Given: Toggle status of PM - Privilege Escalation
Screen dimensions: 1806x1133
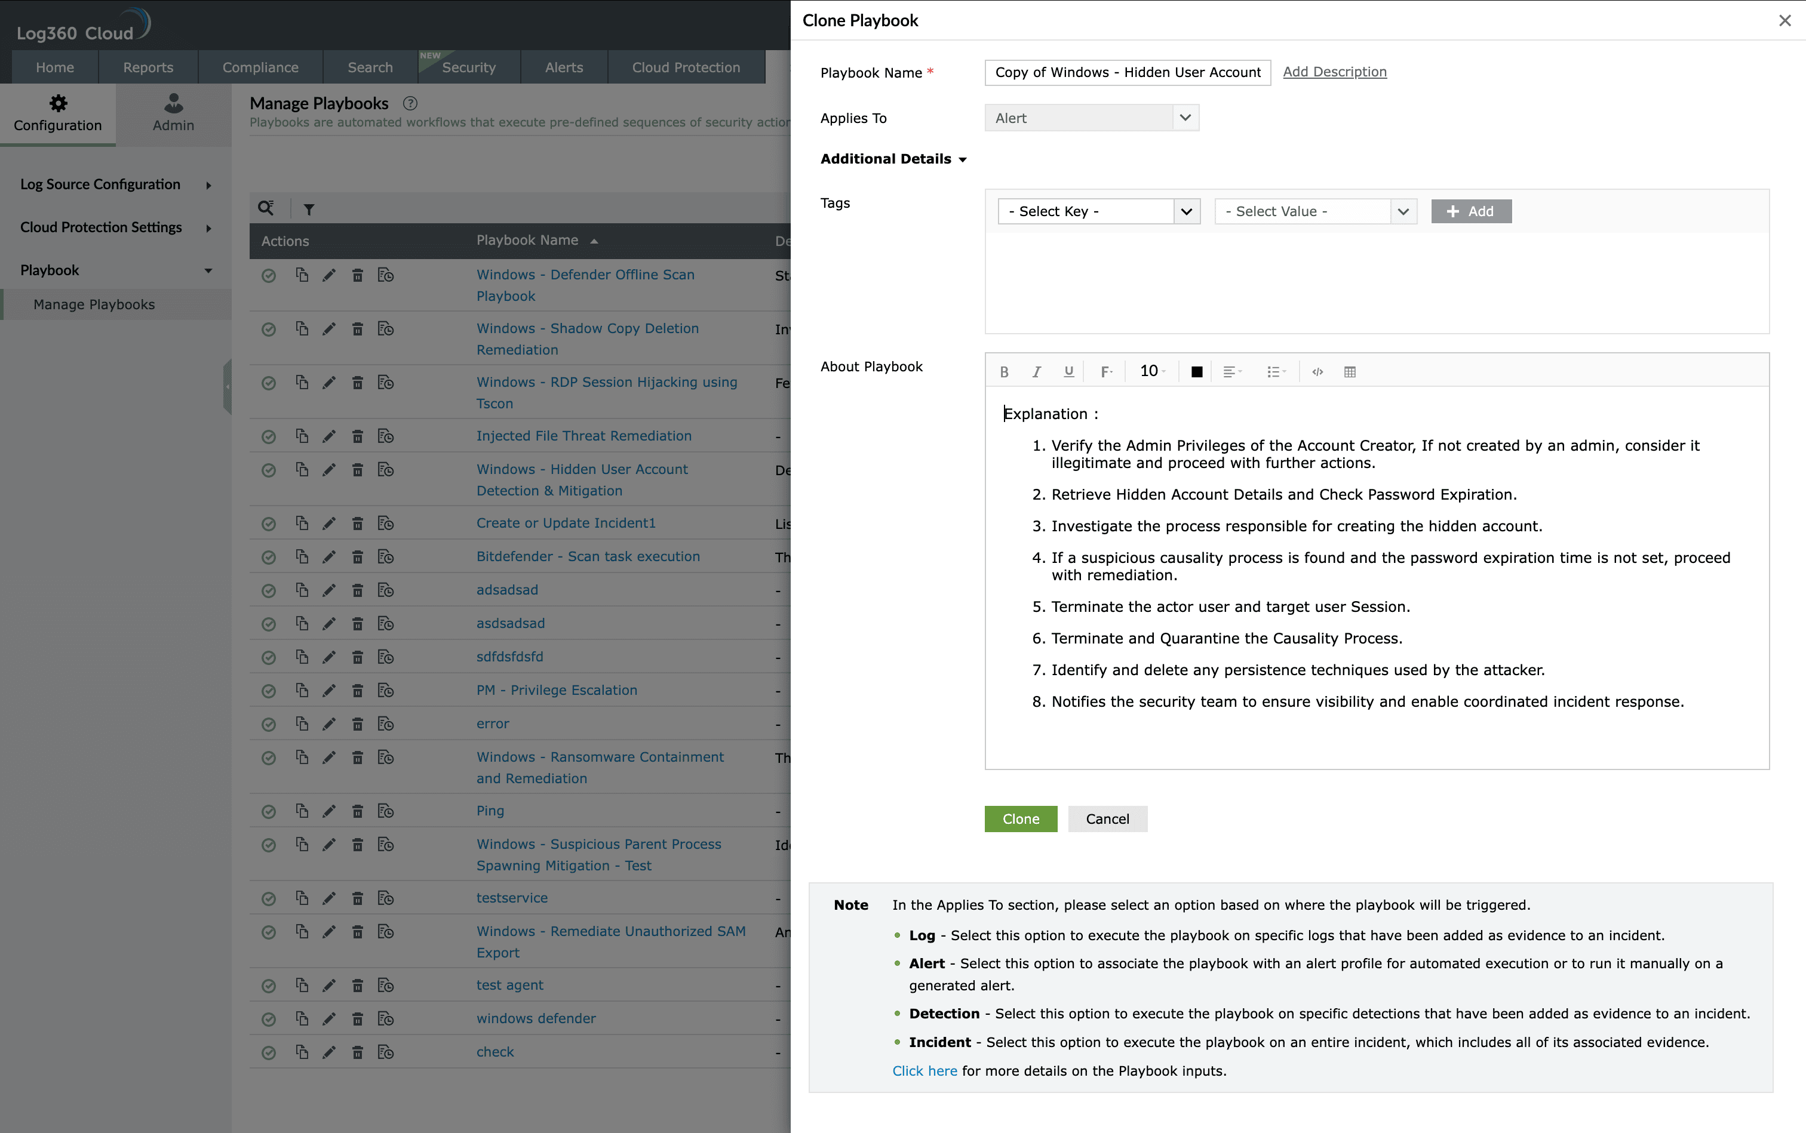Looking at the screenshot, I should coord(268,691).
